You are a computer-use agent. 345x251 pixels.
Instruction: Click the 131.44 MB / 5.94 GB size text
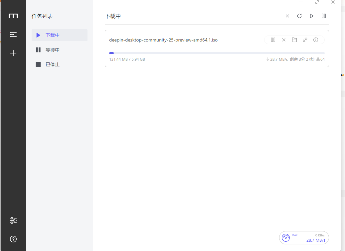[x=127, y=59]
